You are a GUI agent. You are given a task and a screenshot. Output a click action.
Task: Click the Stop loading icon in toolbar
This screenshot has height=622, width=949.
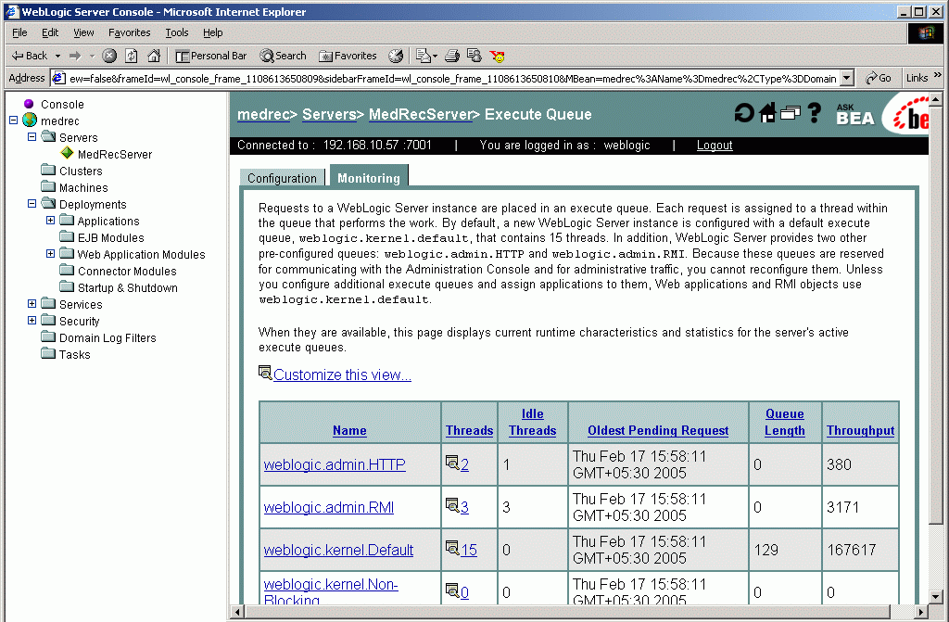pyautogui.click(x=109, y=56)
